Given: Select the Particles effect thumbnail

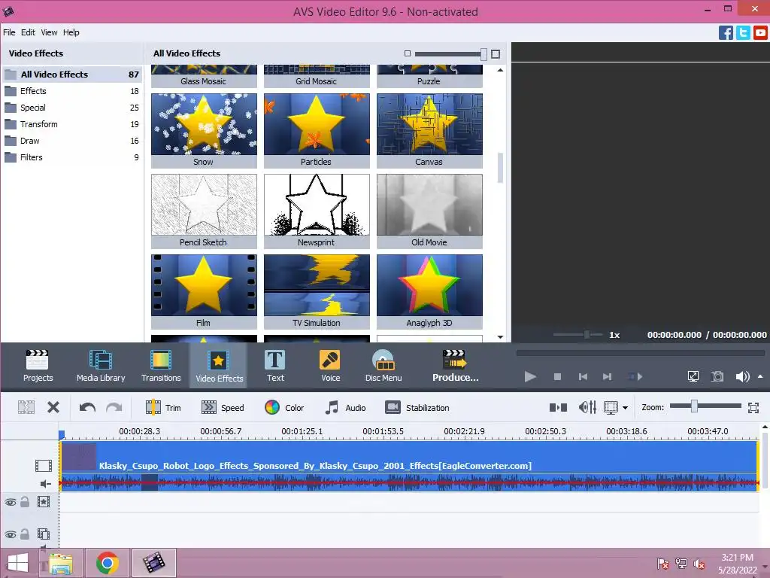Looking at the screenshot, I should [x=317, y=130].
